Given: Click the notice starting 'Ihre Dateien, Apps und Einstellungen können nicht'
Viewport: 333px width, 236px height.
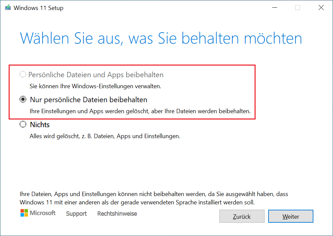Looking at the screenshot, I should pyautogui.click(x=154, y=198).
